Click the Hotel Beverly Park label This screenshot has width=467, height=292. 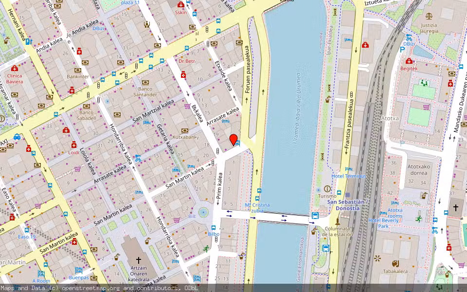coord(384,223)
